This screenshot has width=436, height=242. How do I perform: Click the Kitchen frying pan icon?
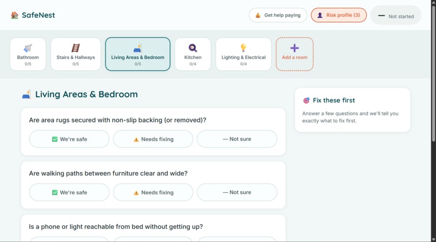(193, 48)
